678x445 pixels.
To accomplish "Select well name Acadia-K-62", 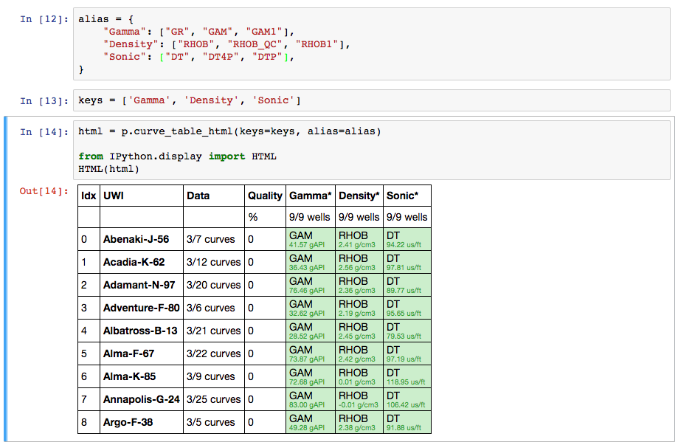I will (134, 262).
